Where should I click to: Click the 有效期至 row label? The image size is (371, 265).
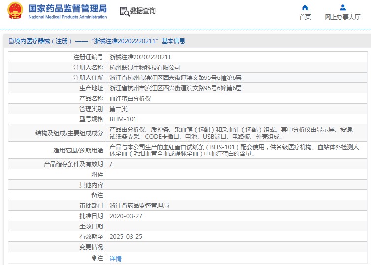(91, 237)
